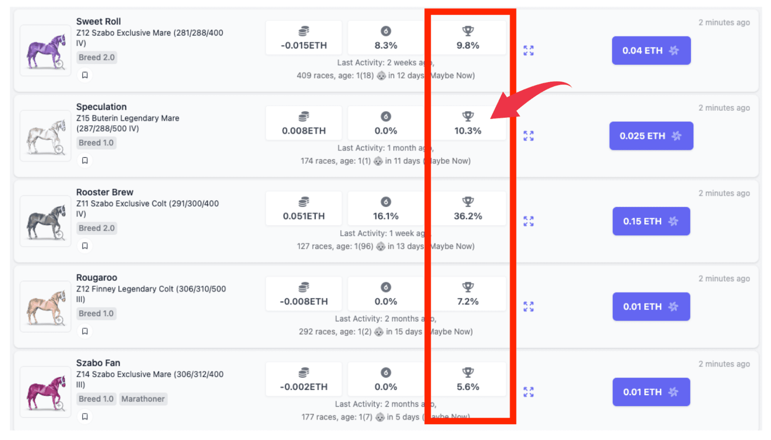Expand the Rooster Brew listing

(x=528, y=221)
